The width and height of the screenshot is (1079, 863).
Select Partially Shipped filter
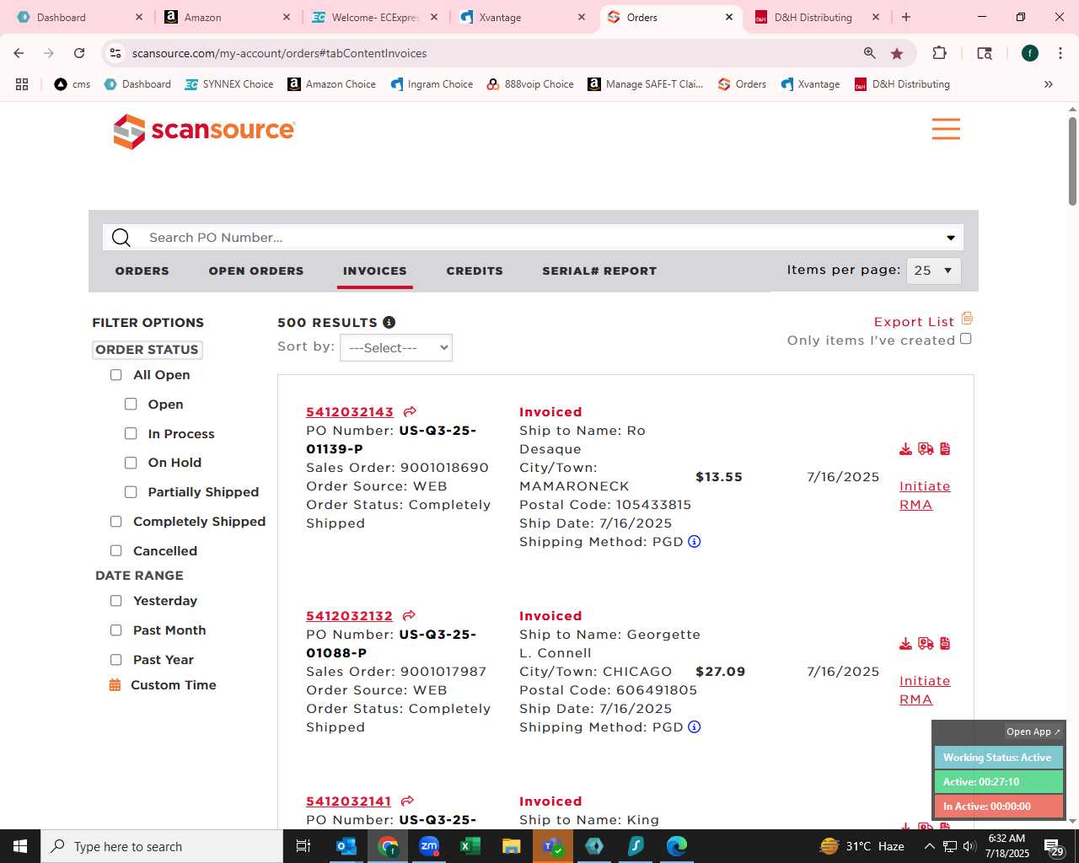(x=131, y=492)
